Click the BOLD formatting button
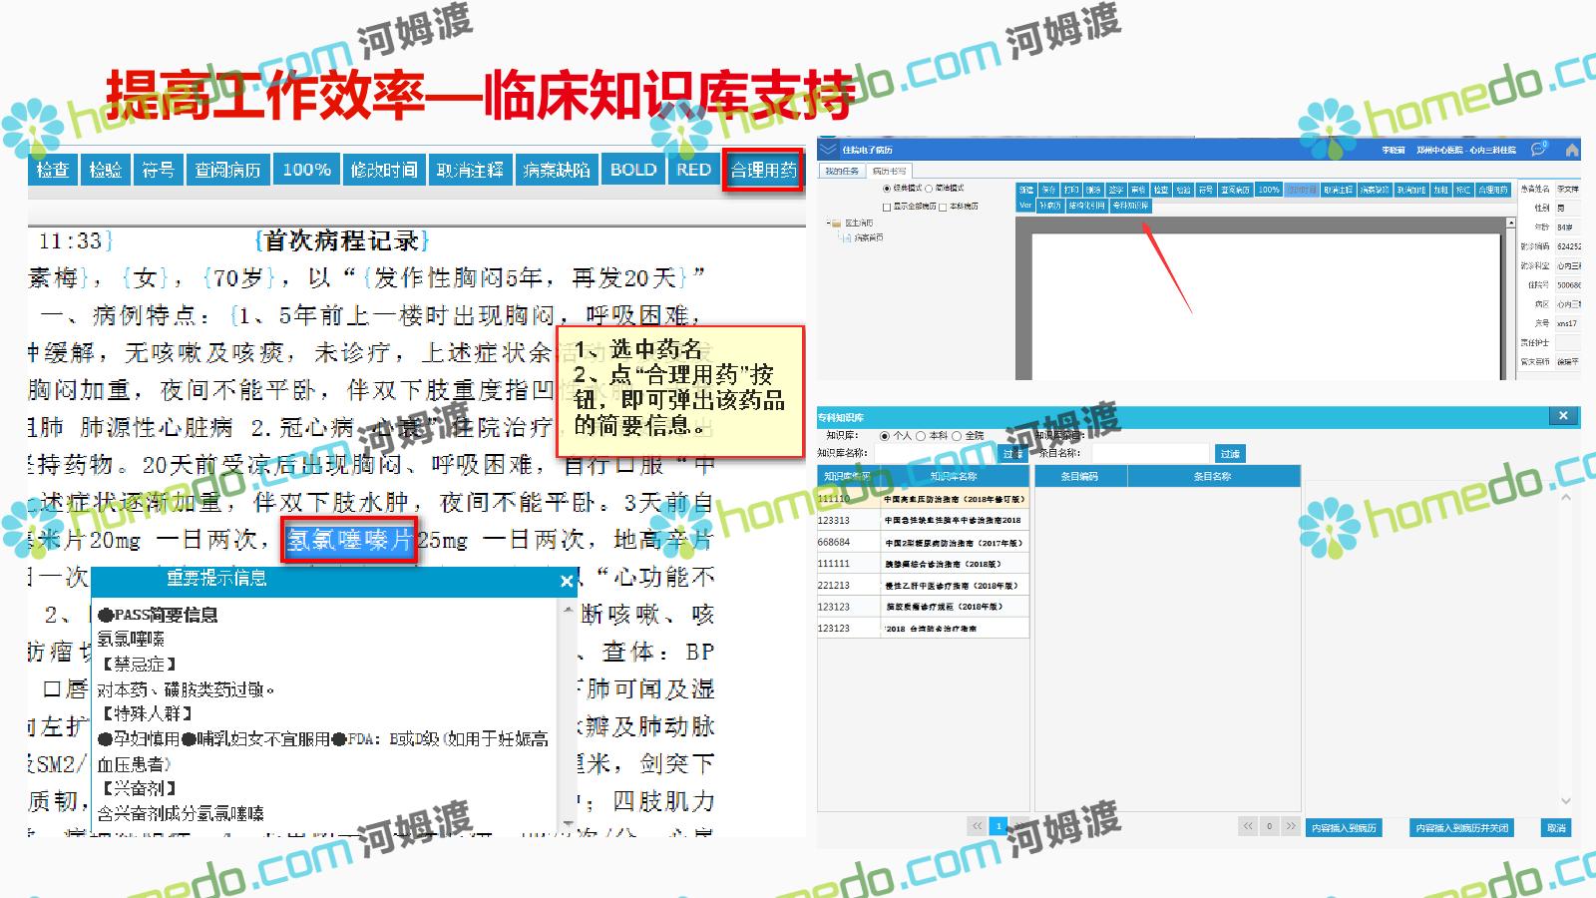The height and width of the screenshot is (898, 1596). coord(633,170)
